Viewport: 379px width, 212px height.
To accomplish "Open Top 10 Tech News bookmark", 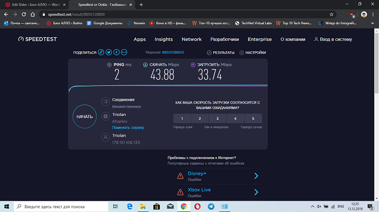I will point(294,23).
